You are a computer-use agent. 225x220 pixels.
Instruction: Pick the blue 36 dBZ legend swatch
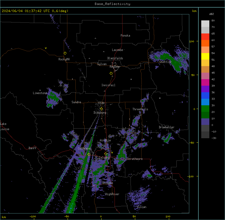click(205, 95)
